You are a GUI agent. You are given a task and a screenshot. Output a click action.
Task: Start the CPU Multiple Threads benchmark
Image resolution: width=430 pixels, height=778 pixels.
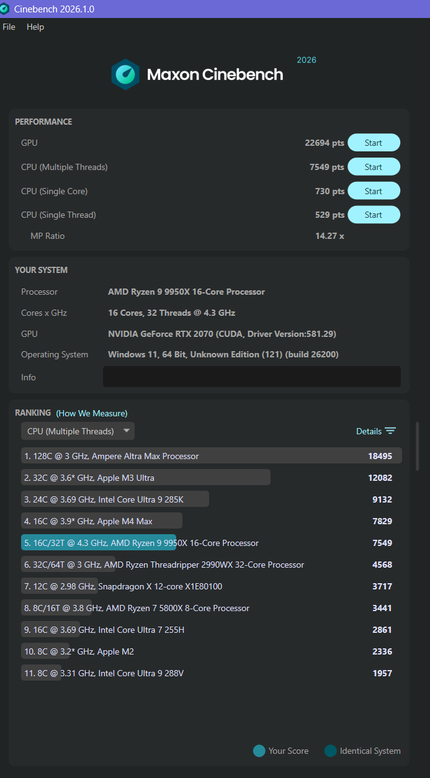374,167
